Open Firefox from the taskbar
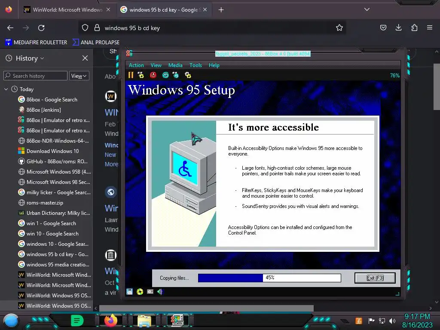 pos(111,320)
